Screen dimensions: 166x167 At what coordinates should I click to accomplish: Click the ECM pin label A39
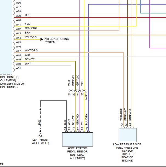18,16
